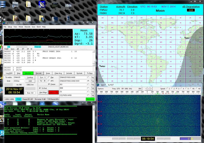Select SpecJT Speed 5 radio button
The image size is (204, 143).
[186, 89]
